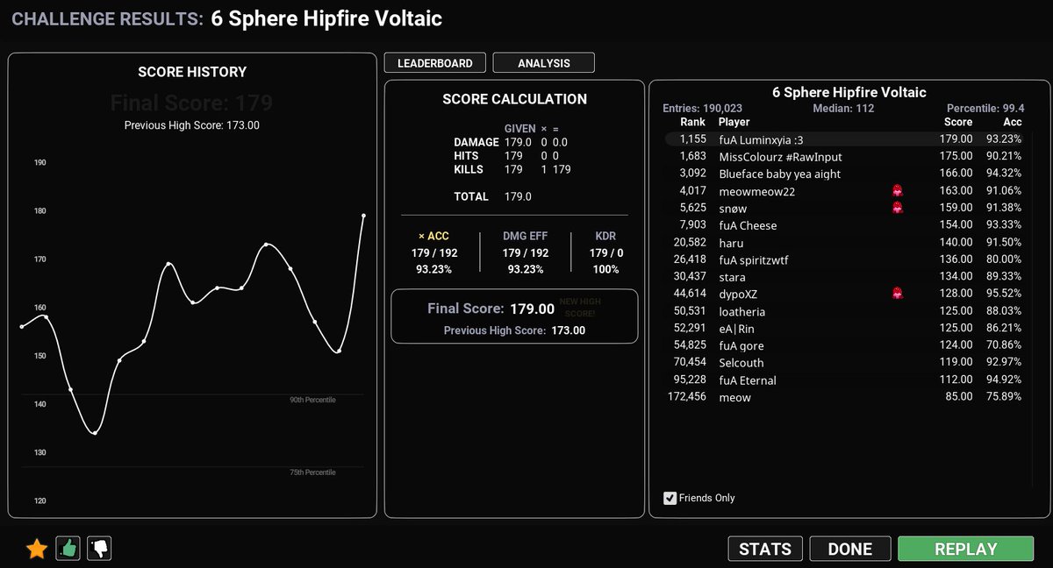1053x568 pixels.
Task: Select player haru in leaderboard
Action: (x=731, y=243)
